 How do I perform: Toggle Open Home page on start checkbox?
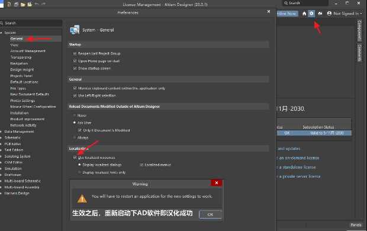[x=75, y=61]
